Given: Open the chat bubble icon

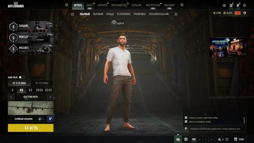Looking at the screenshot, I should pyautogui.click(x=178, y=139).
